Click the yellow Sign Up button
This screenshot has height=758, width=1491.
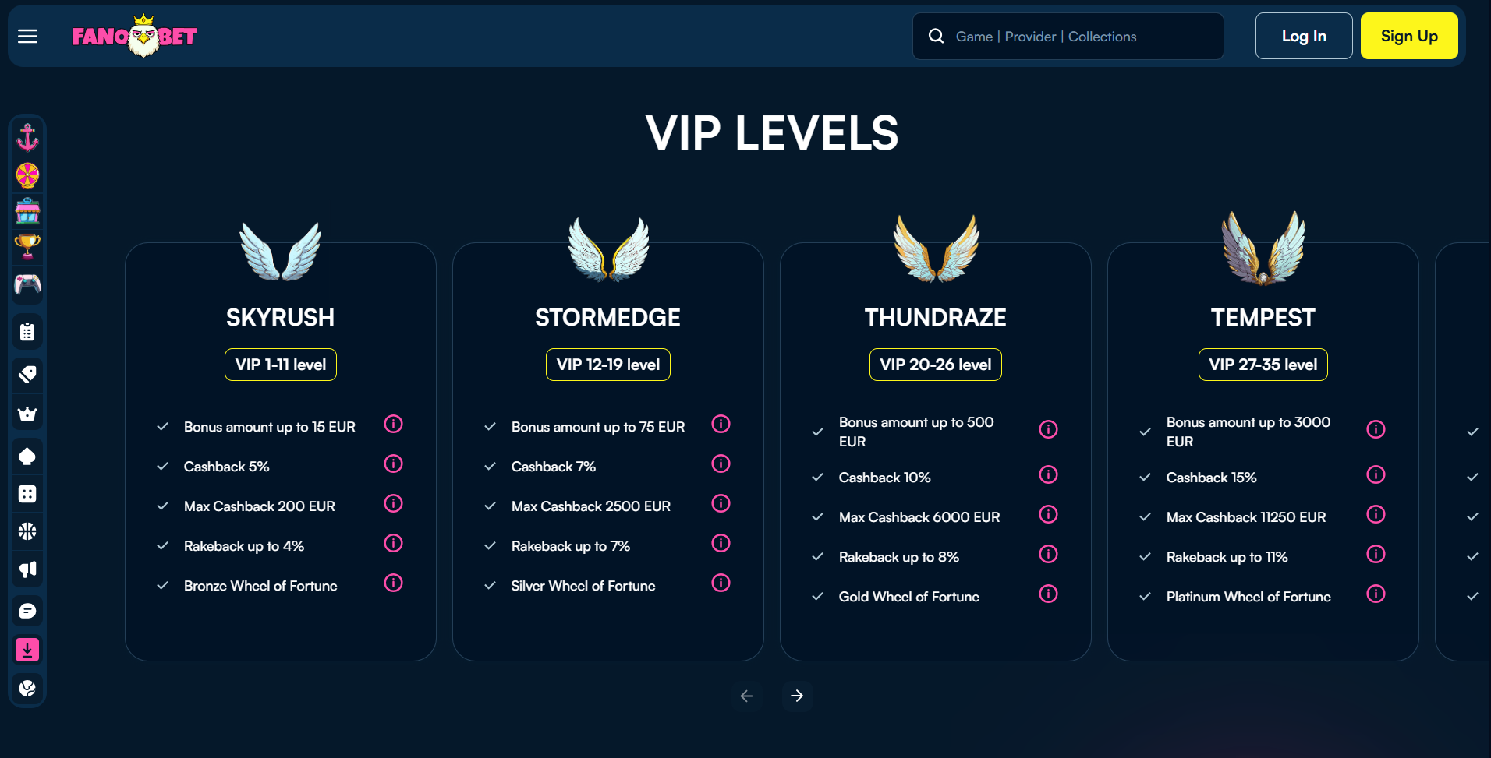click(1409, 37)
